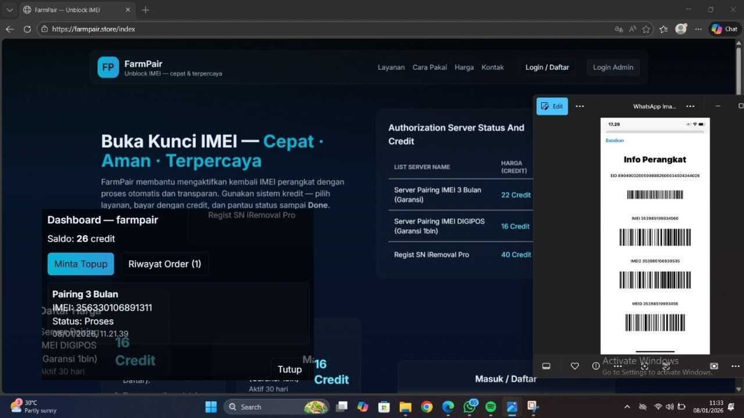The image size is (744, 418).
Task: Open Photos menu next to Edit
Action: pyautogui.click(x=580, y=106)
